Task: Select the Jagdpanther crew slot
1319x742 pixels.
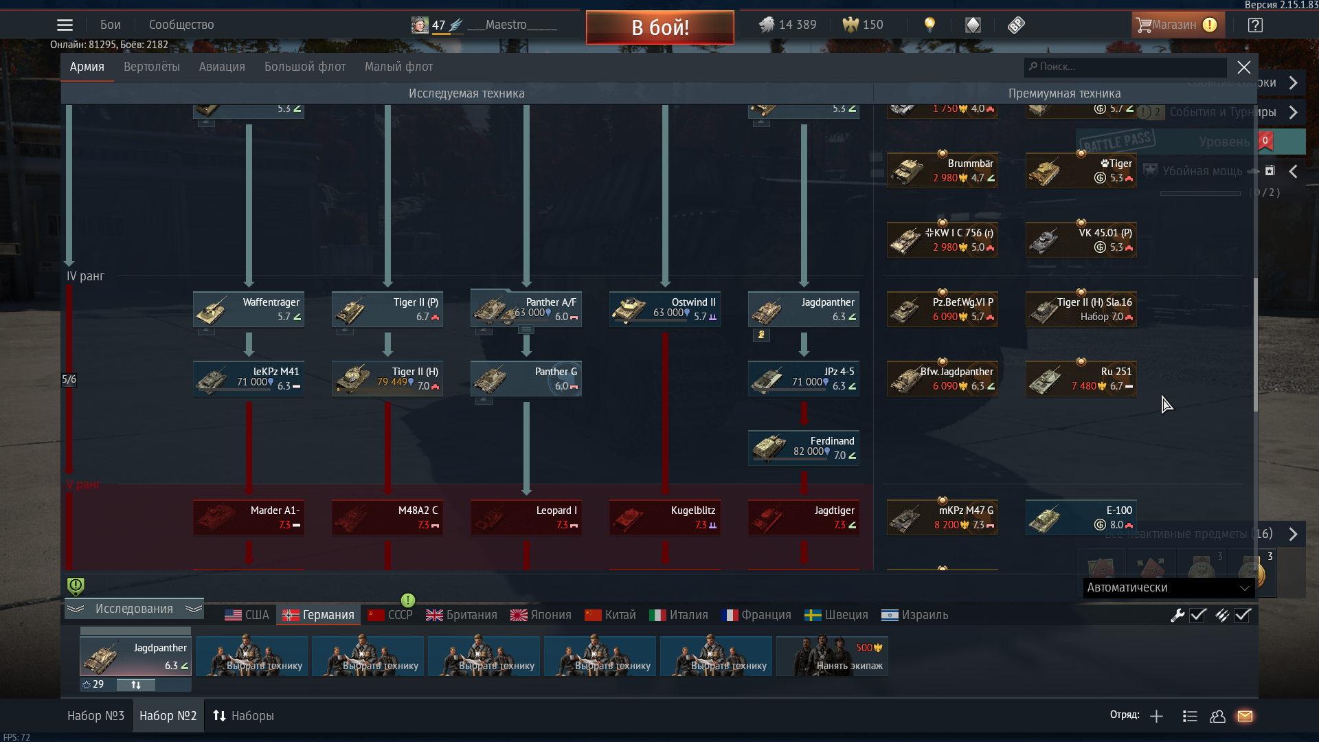Action: [x=135, y=656]
